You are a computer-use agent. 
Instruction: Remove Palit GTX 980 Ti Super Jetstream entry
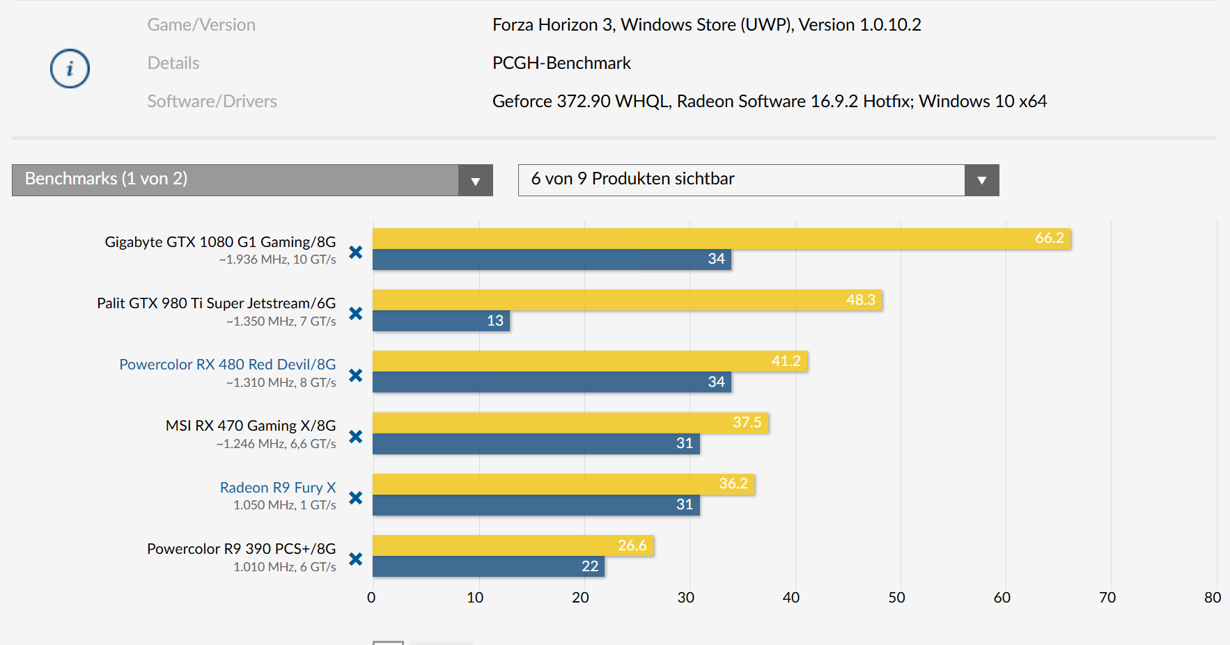point(355,314)
